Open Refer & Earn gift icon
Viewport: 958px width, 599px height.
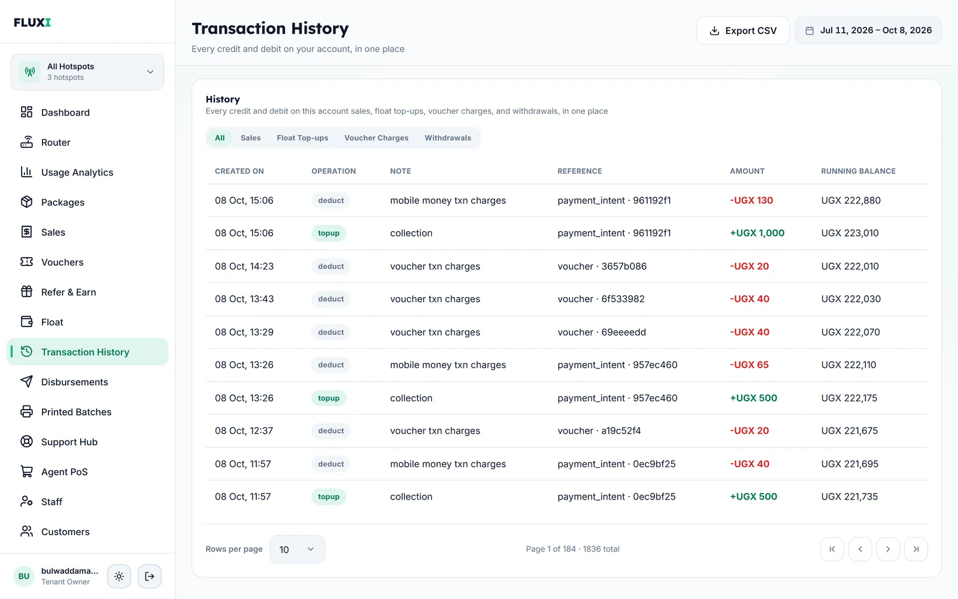[x=27, y=292]
